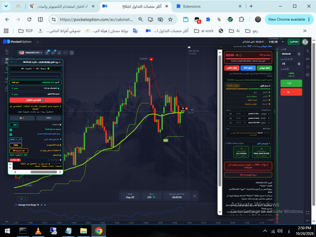The width and height of the screenshot is (316, 237).
Task: Close the Day off info bar below chart
Action: (195, 196)
